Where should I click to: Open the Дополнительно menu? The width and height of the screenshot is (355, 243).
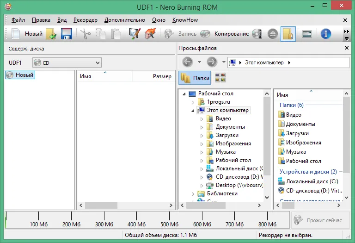(124, 20)
